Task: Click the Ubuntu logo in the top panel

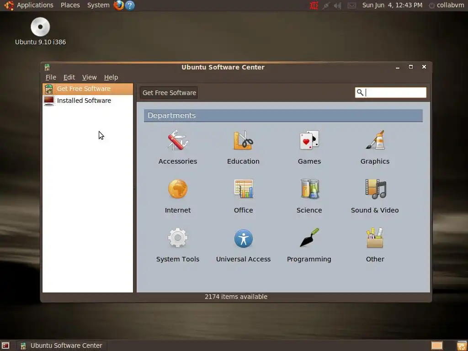Action: 9,5
